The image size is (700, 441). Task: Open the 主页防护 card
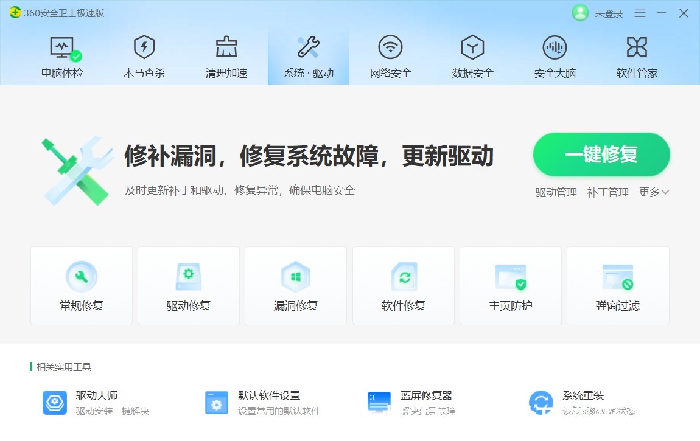(x=511, y=286)
